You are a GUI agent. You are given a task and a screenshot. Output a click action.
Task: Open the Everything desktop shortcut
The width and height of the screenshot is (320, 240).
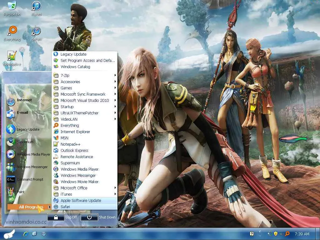click(x=12, y=33)
